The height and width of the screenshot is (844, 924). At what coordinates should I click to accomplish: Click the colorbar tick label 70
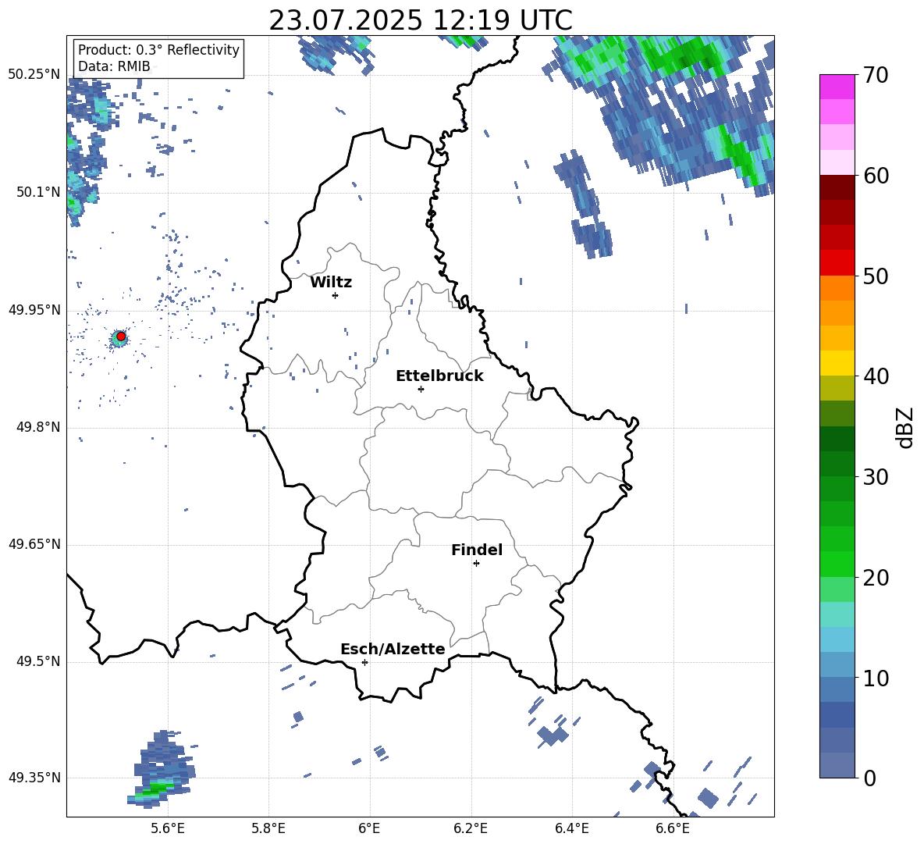(876, 76)
